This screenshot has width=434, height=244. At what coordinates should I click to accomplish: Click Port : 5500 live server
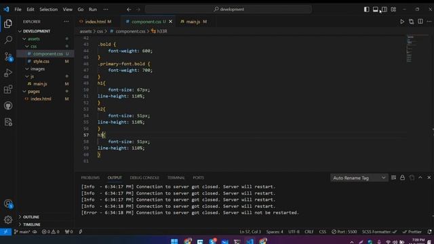[x=344, y=232]
